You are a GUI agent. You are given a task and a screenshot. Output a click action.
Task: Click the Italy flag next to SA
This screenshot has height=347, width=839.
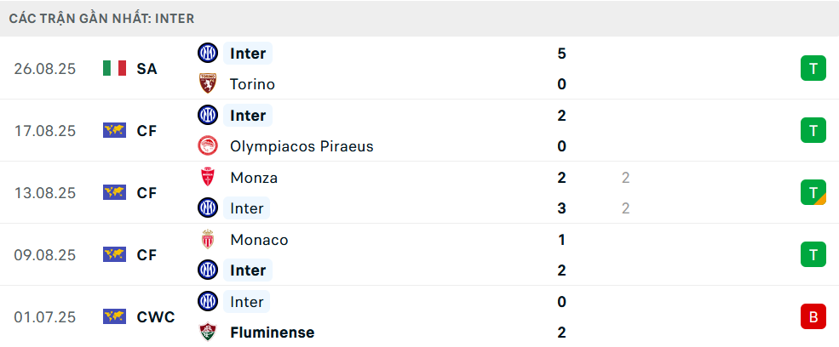point(114,69)
